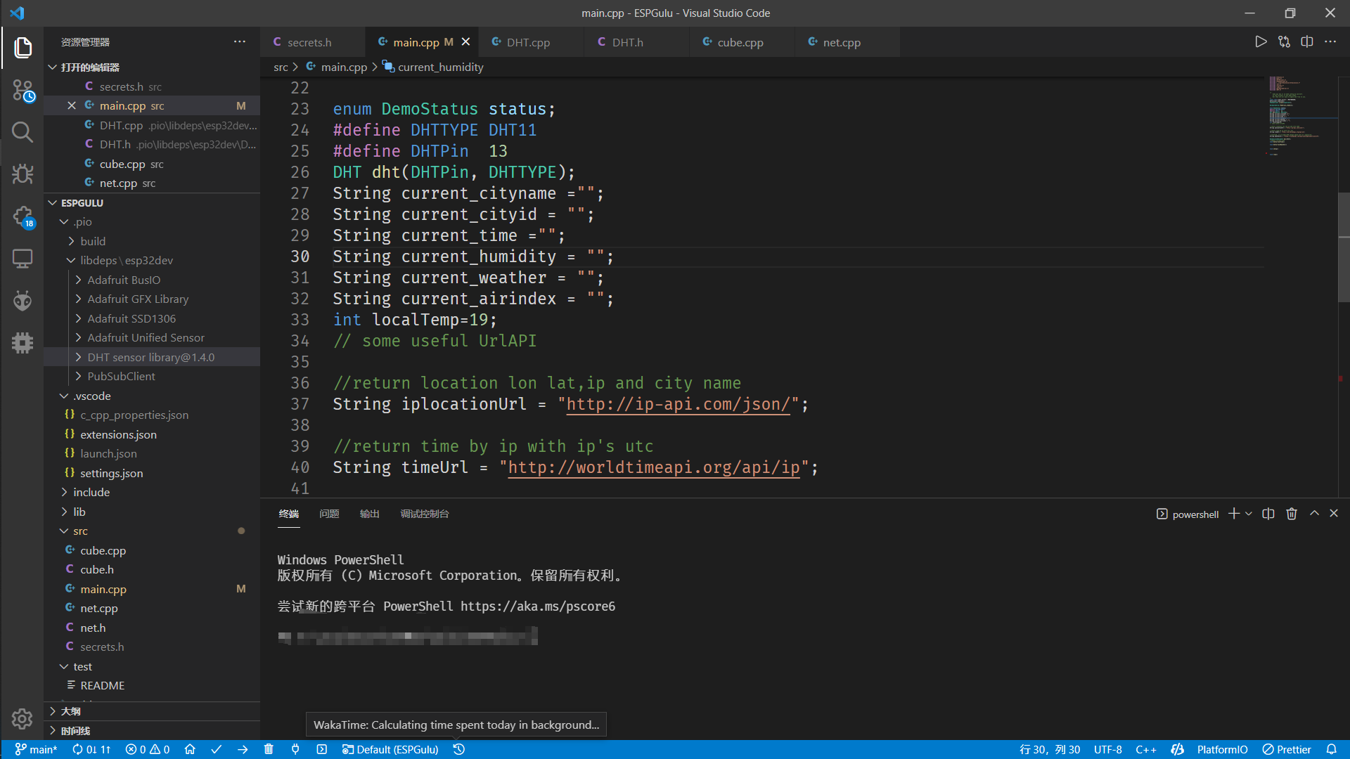Open the PlatformIO alien icon
The image size is (1350, 759).
click(22, 301)
